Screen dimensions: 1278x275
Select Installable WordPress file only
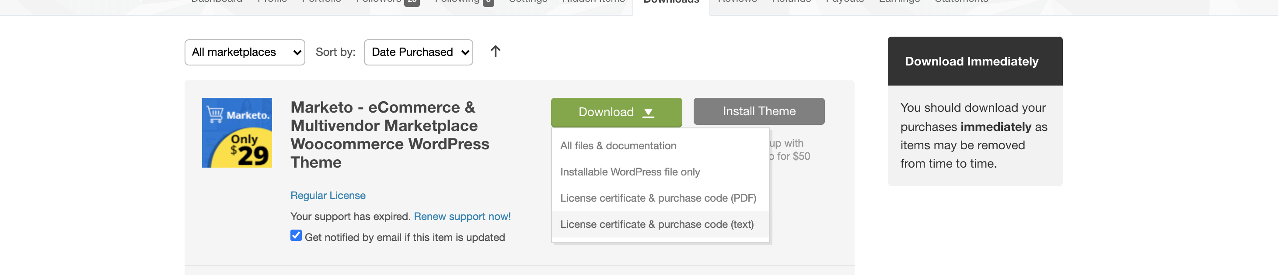(x=660, y=172)
